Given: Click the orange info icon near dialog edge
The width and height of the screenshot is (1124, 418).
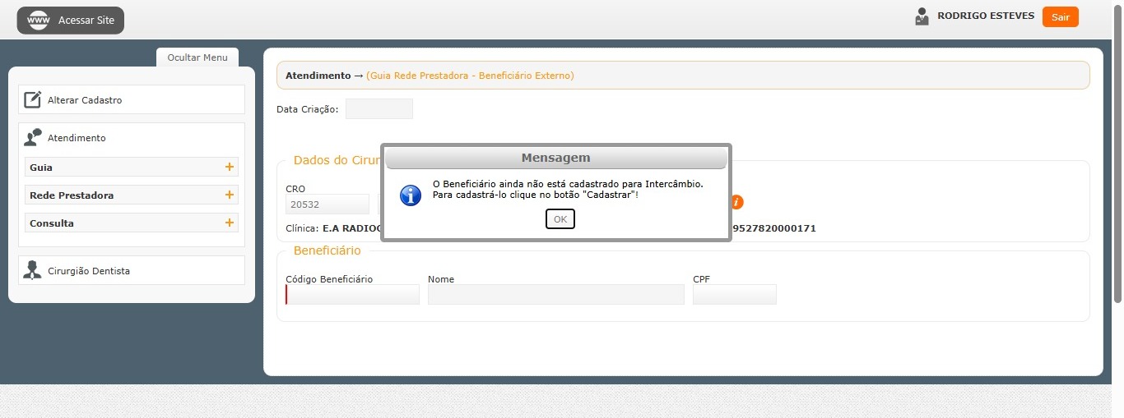Looking at the screenshot, I should pyautogui.click(x=737, y=202).
